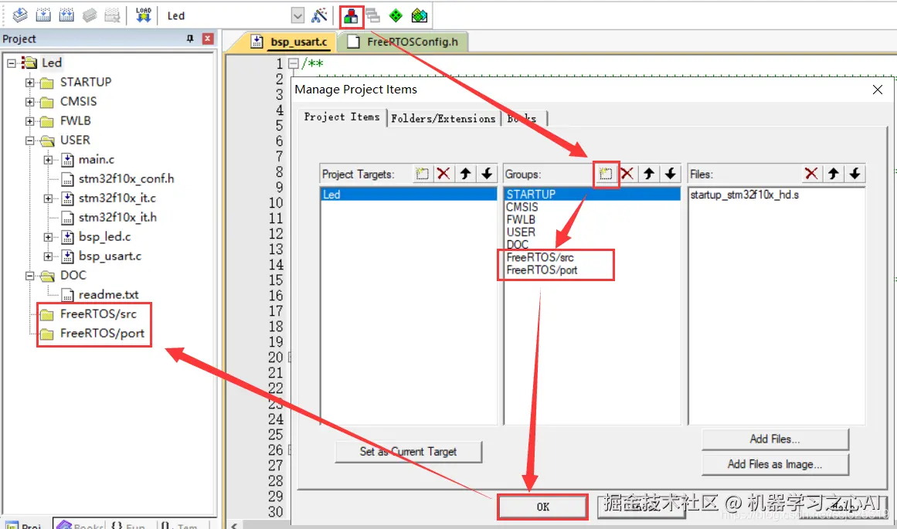This screenshot has height=529, width=897.
Task: Select FreeRTOS/src in the Groups list
Action: point(592,257)
